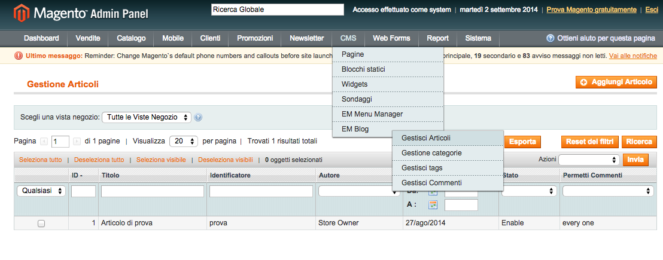Image resolution: width=663 pixels, height=260 pixels.
Task: Open the Report menu
Action: (x=437, y=38)
